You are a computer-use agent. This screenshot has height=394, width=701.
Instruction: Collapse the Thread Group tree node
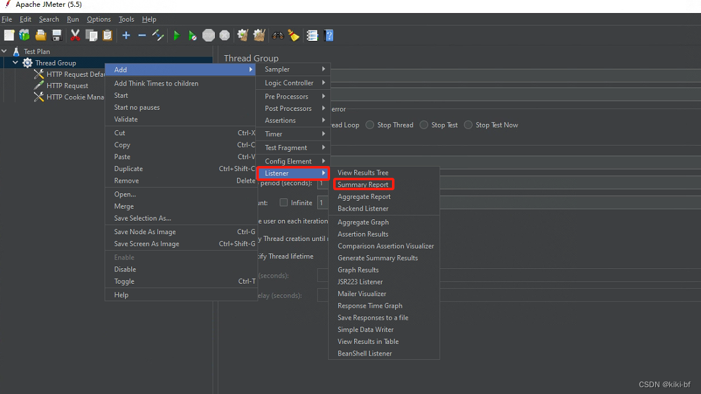coord(15,63)
